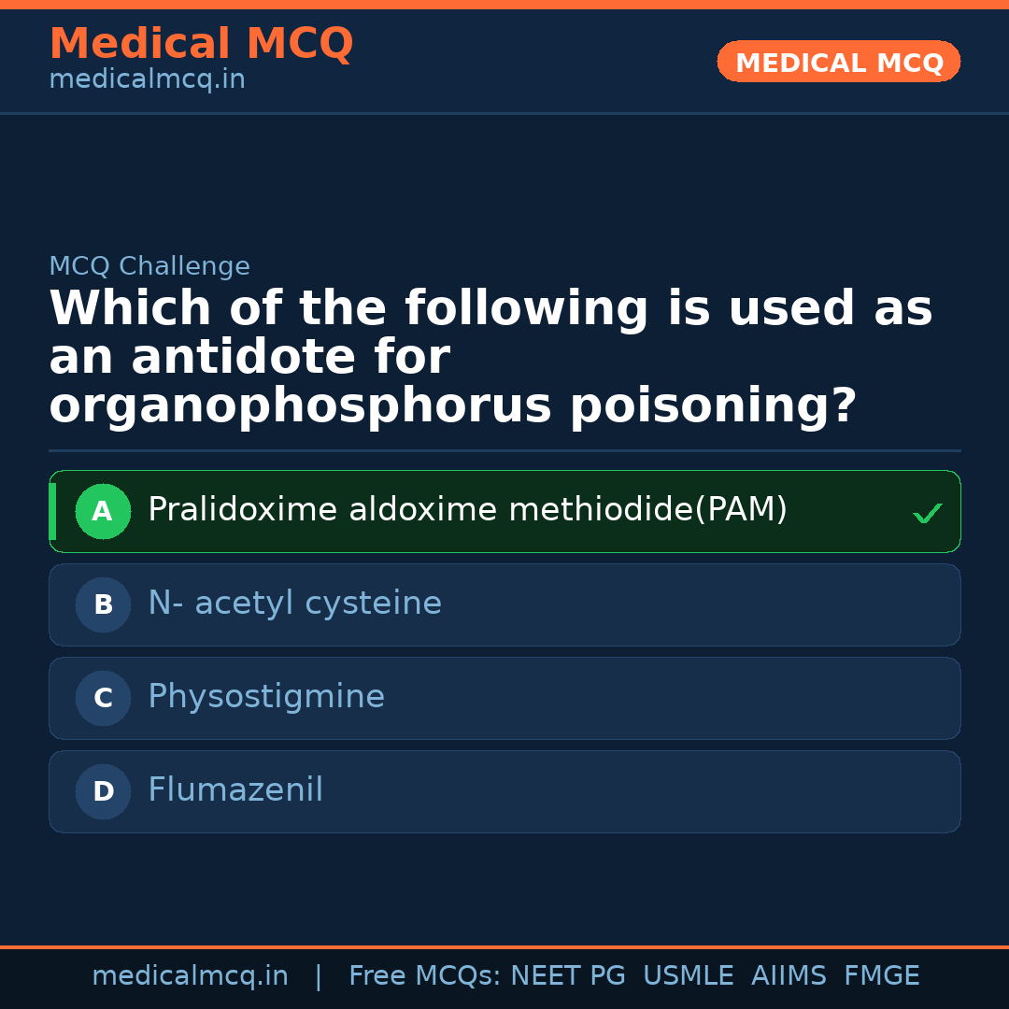Click the MCQ Challenge label

click(x=149, y=266)
